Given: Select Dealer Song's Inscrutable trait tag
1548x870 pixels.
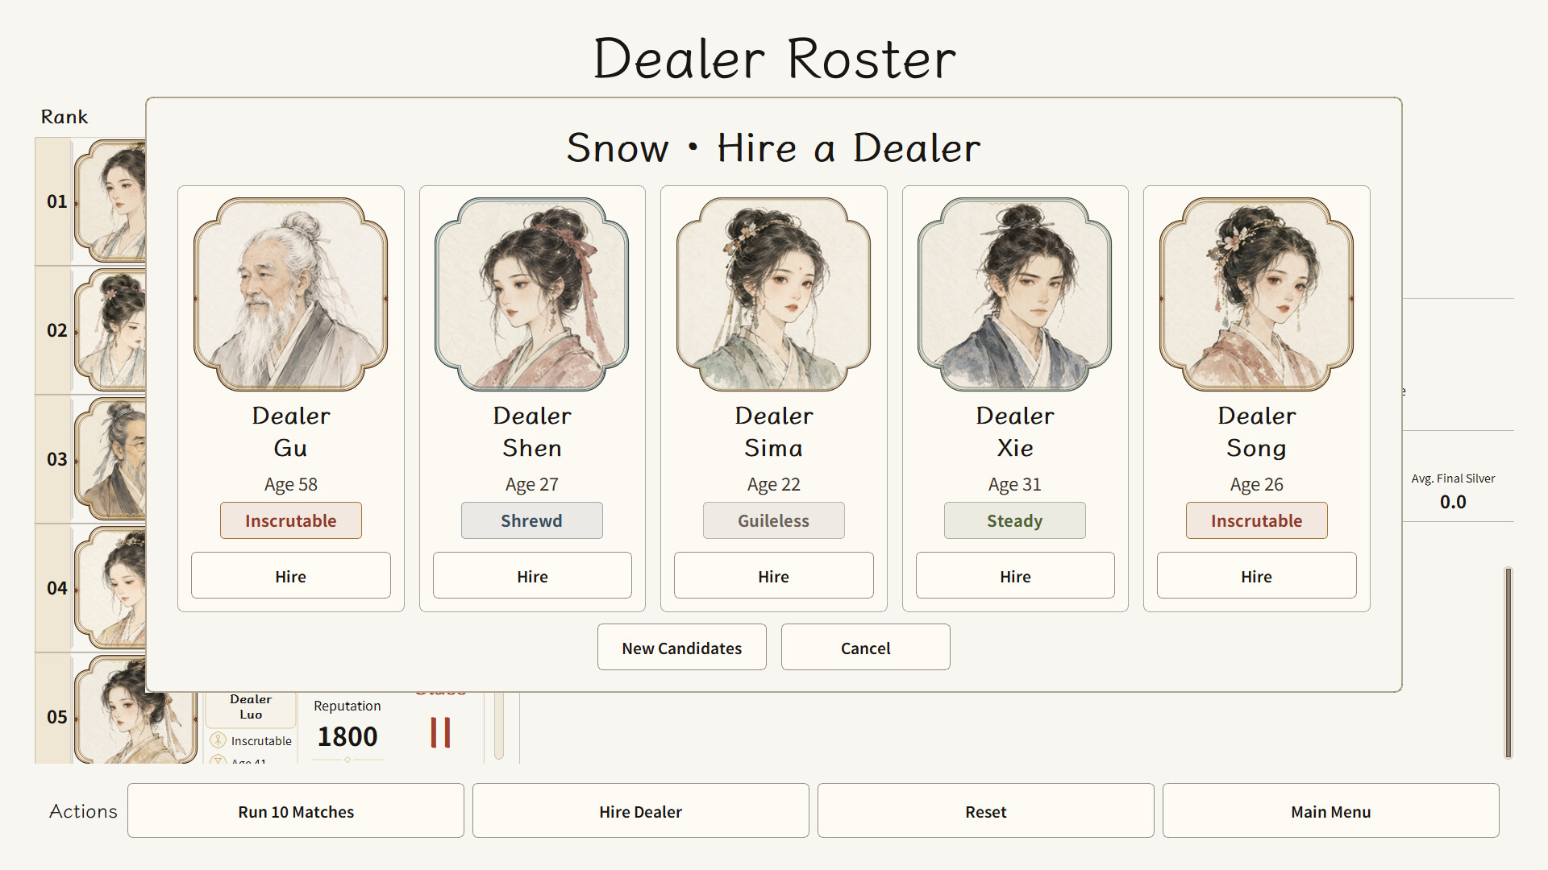Looking at the screenshot, I should [x=1257, y=520].
